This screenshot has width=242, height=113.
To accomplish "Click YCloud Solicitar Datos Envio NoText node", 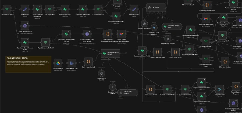I will pos(87,34).
